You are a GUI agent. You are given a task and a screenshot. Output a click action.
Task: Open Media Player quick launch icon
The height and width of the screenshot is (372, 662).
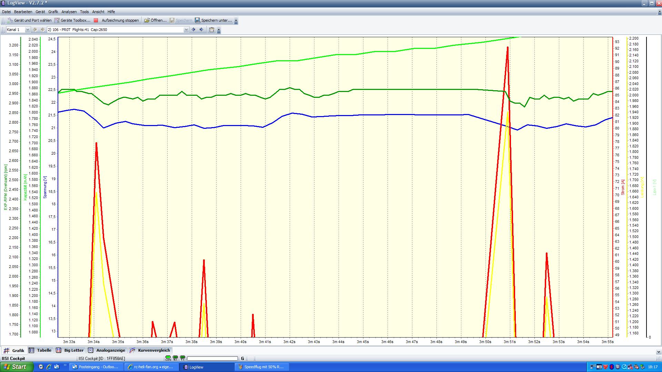41,367
